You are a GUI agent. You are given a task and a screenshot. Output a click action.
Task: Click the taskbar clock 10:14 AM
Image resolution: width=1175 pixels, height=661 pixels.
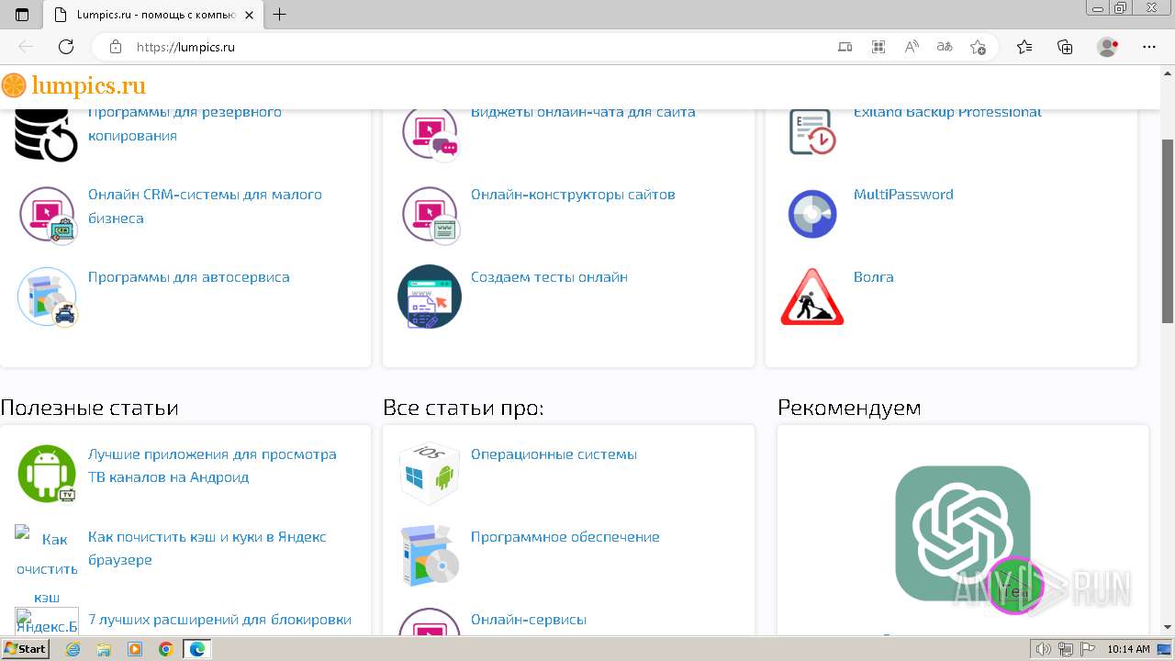point(1128,649)
